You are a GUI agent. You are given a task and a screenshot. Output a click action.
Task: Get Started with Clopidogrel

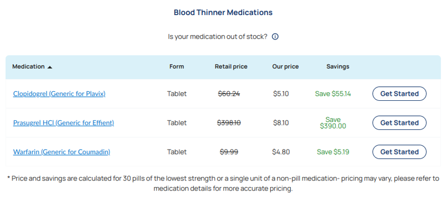pyautogui.click(x=399, y=94)
